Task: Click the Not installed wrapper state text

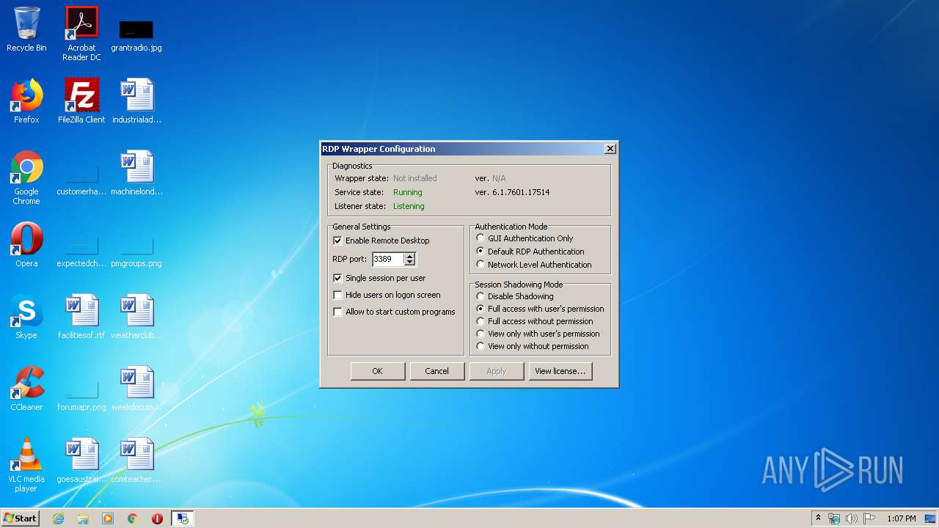Action: [414, 178]
